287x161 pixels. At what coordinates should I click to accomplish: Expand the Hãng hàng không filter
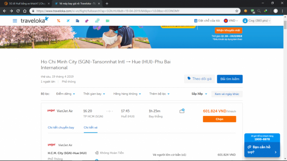coord(127,94)
